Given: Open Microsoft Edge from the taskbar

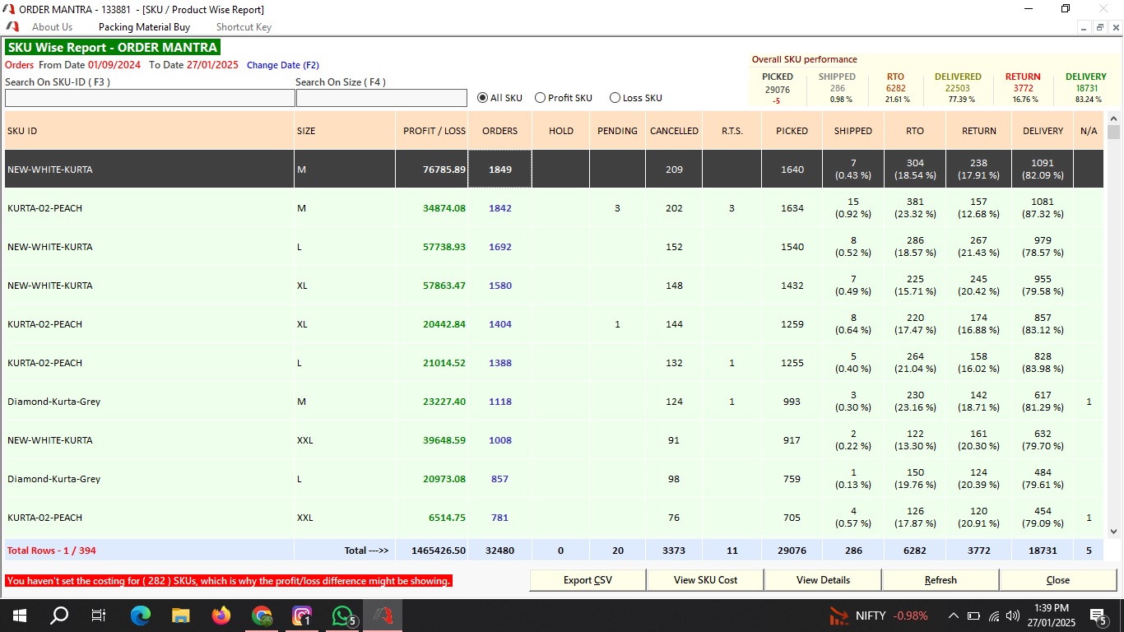Looking at the screenshot, I should click(141, 615).
